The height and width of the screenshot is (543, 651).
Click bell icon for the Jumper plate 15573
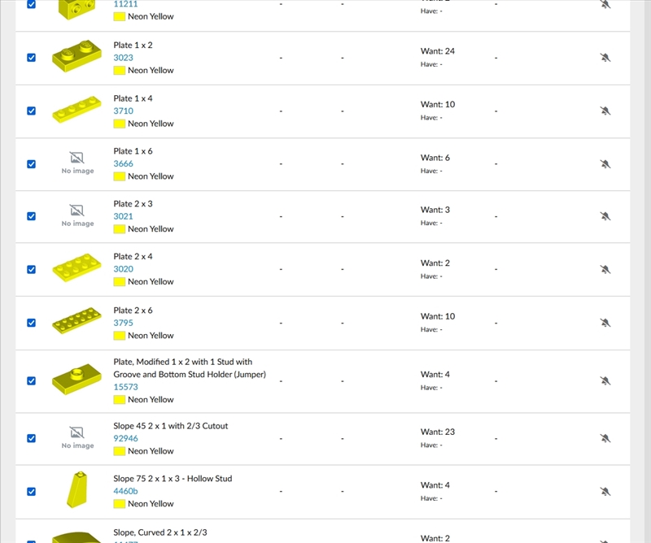(x=605, y=380)
